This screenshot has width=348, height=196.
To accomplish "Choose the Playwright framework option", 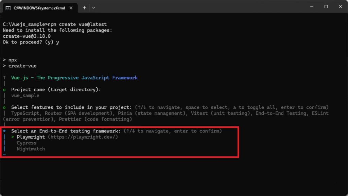I will [x=31, y=137].
